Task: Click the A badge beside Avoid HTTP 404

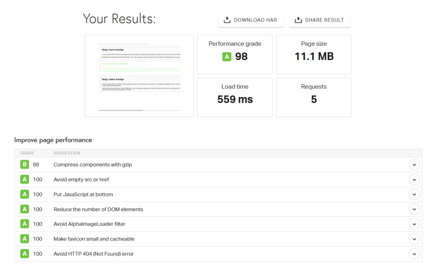Action: point(25,254)
